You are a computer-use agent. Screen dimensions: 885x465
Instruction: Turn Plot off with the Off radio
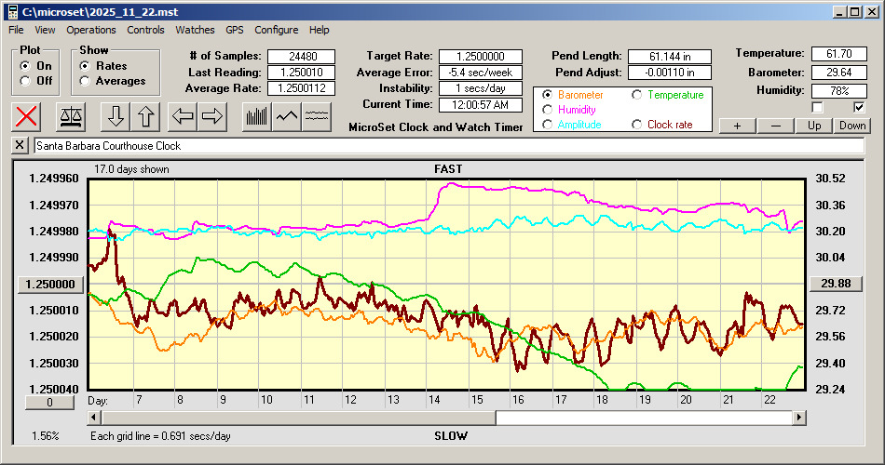click(25, 81)
